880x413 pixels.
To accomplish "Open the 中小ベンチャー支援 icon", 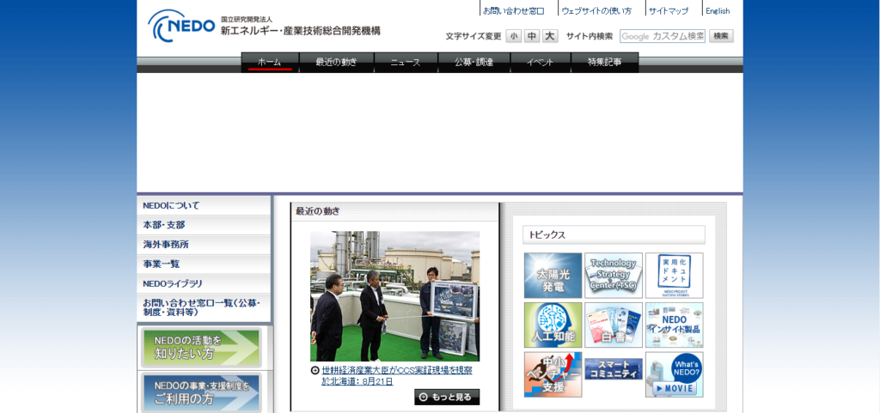I will [x=553, y=374].
